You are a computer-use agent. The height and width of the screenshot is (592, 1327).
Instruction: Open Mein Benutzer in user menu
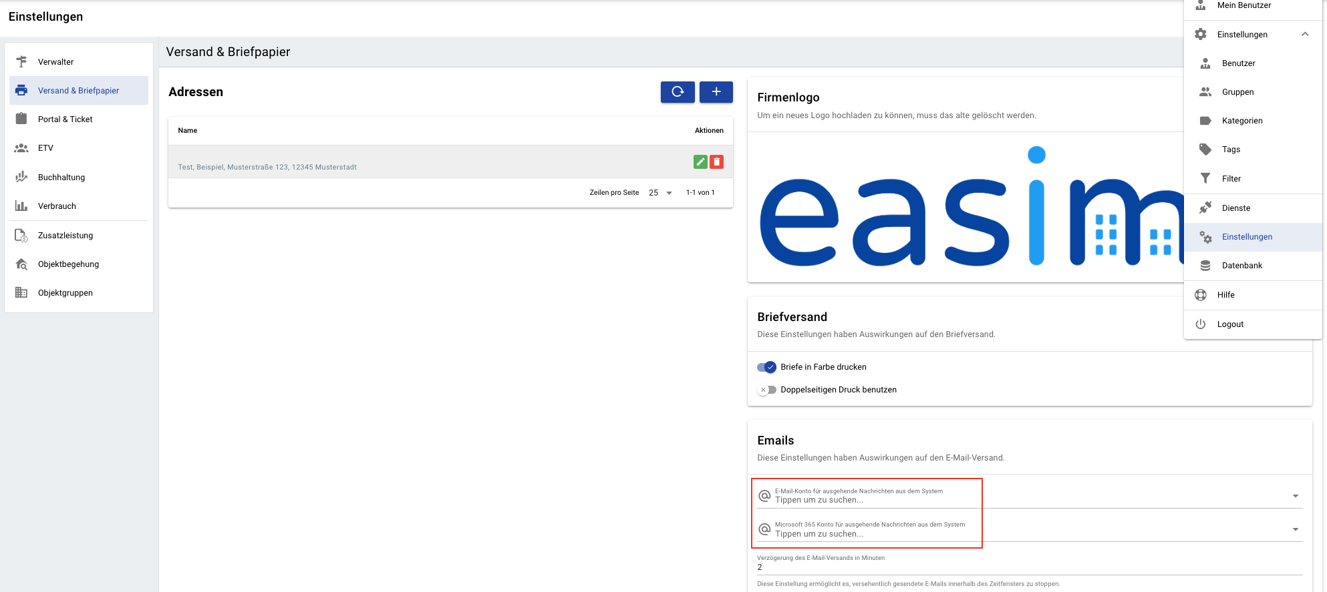pyautogui.click(x=1253, y=5)
